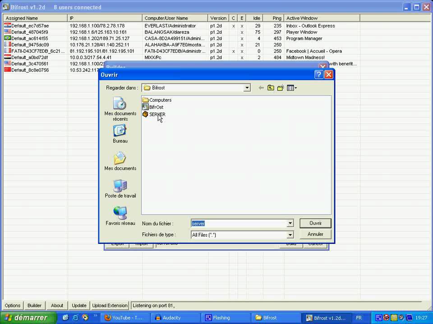
Task: Open the Builder tab at the bottom
Action: [x=35, y=306]
